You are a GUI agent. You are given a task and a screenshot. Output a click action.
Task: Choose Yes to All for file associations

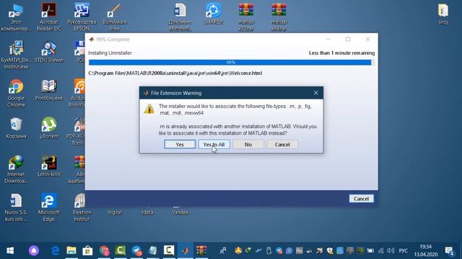[x=214, y=145]
